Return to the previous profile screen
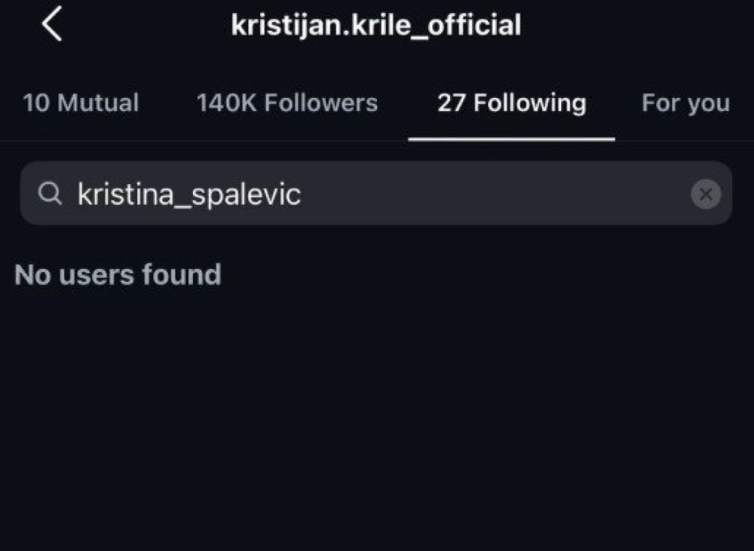Viewport: 754px width, 551px height. coord(52,25)
